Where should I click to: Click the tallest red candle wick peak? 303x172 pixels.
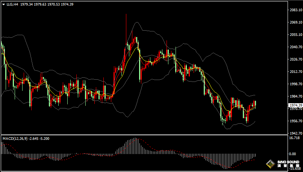126,14
